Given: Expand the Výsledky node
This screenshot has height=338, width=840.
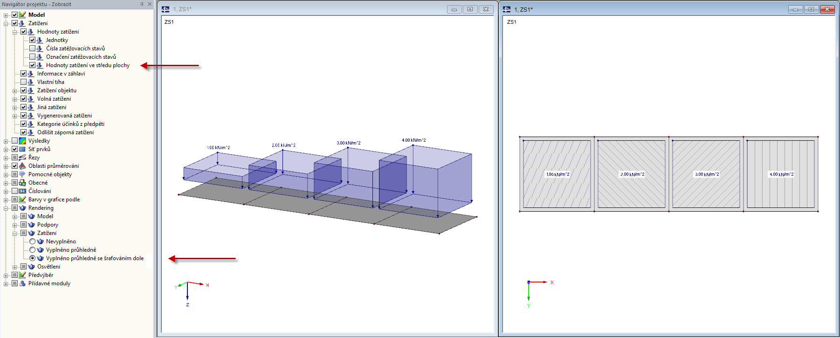Looking at the screenshot, I should pos(6,141).
